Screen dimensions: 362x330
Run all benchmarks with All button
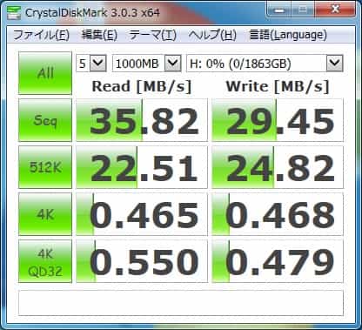pyautogui.click(x=45, y=73)
